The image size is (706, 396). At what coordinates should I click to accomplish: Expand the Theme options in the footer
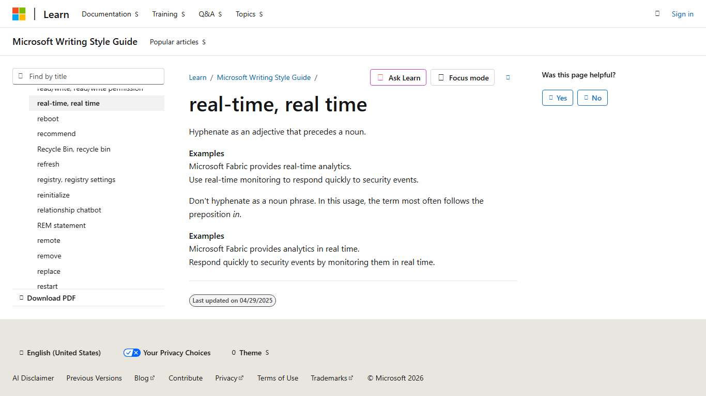(266, 353)
